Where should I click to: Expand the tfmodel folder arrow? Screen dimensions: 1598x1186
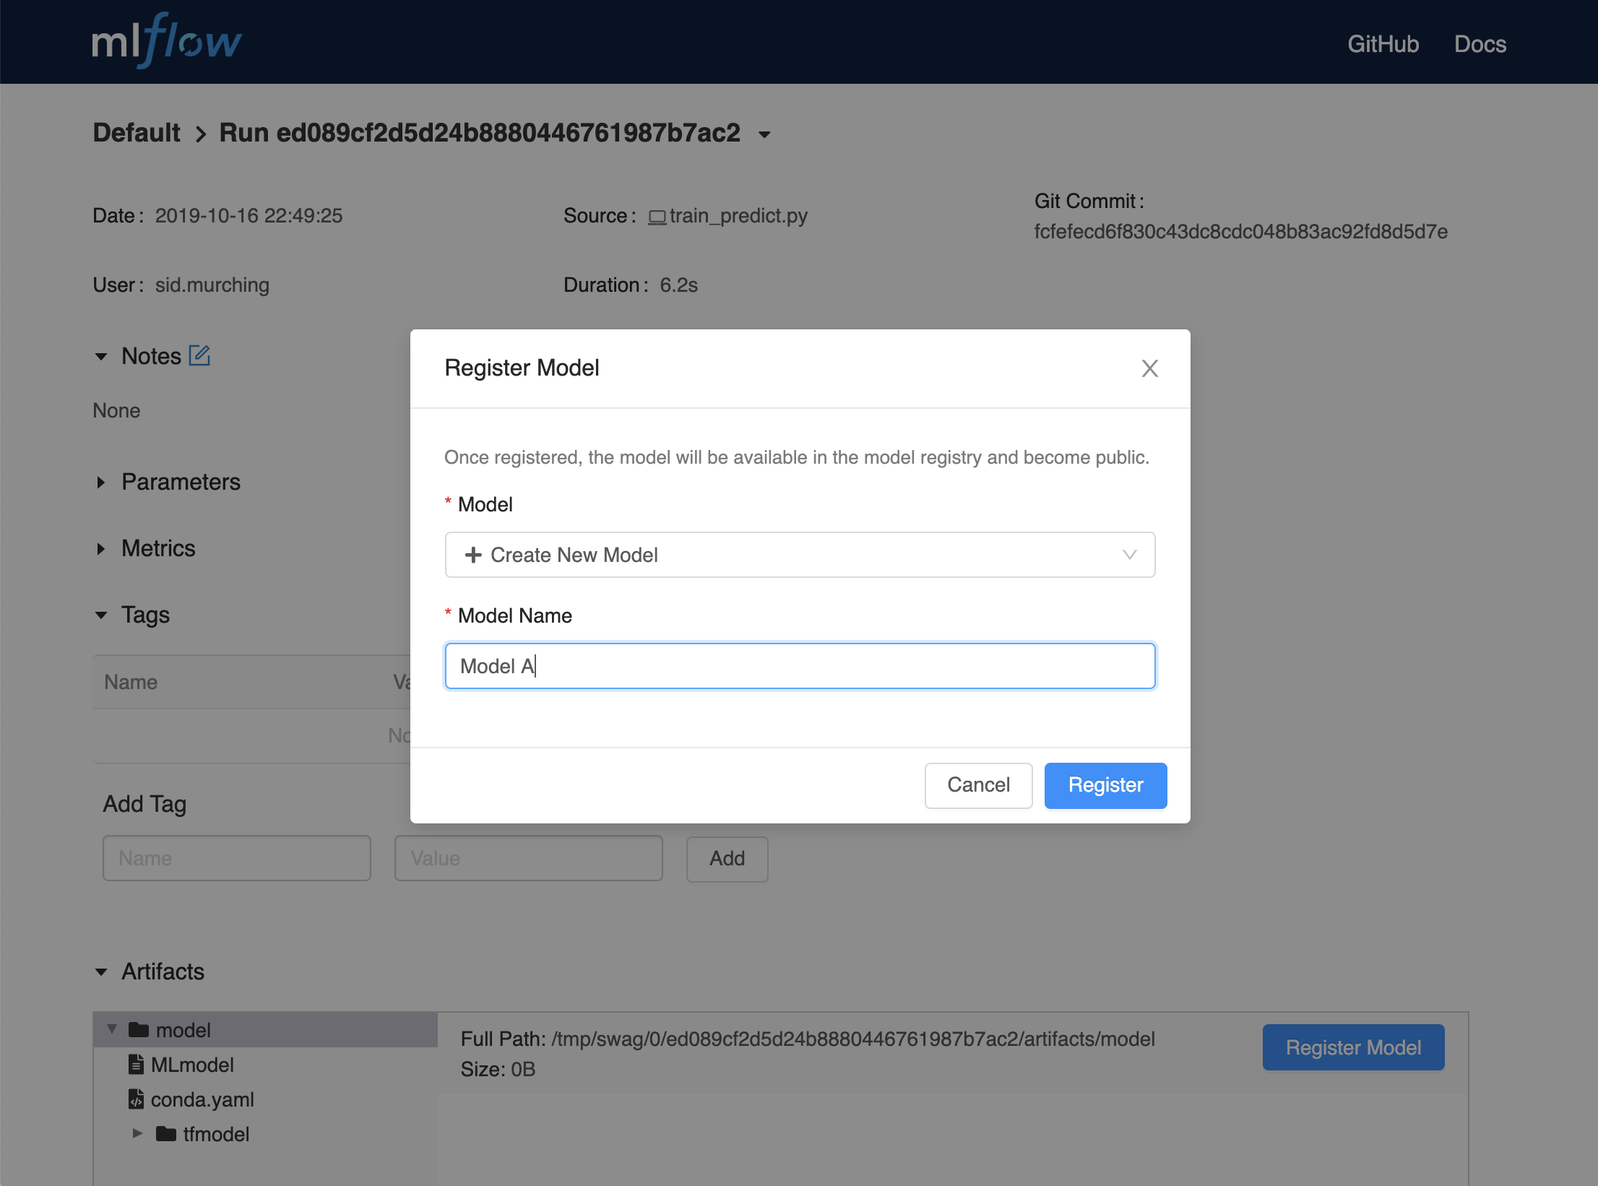137,1134
